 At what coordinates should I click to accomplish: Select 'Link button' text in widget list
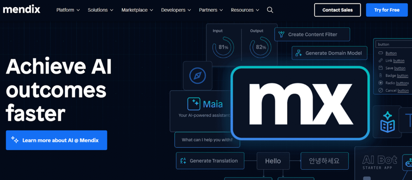[x=395, y=60]
